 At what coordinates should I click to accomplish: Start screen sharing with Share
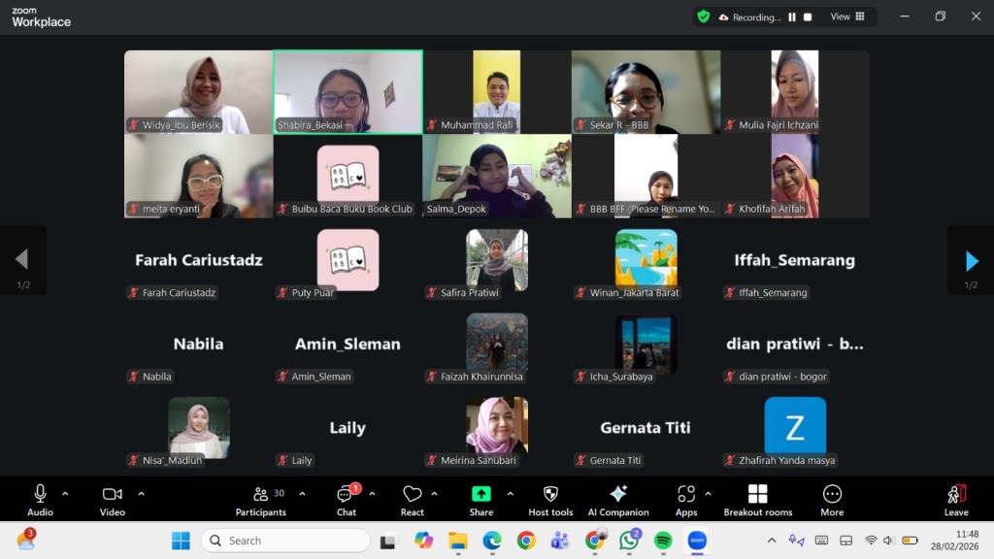coord(480,499)
